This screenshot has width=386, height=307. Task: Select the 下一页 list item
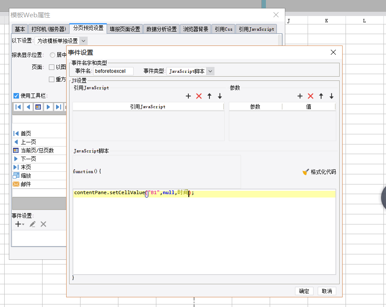[39, 159]
